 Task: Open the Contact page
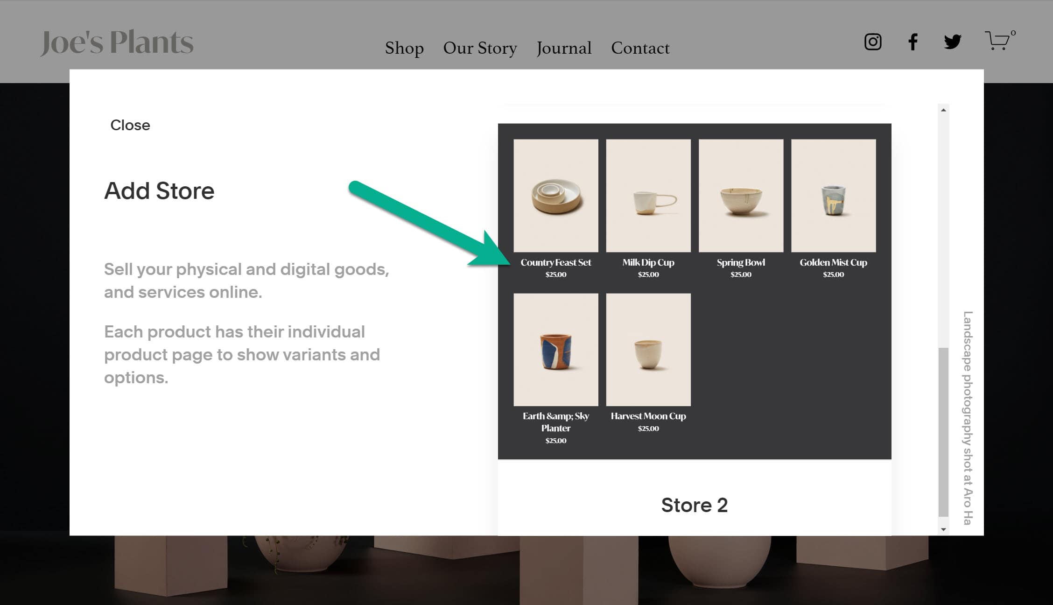coord(640,48)
